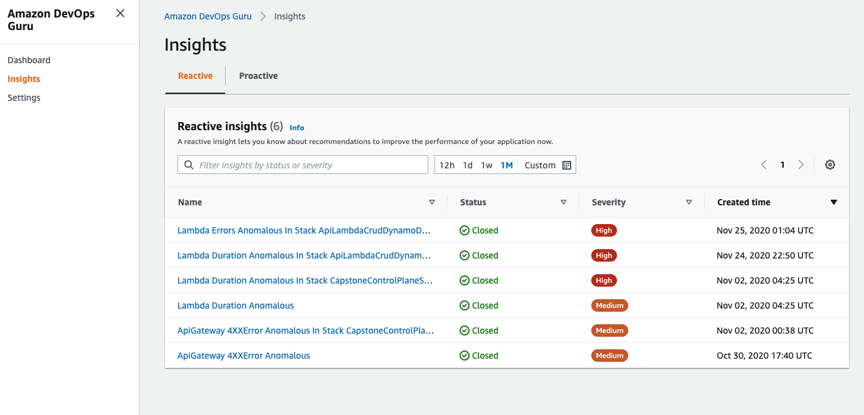Open ApiGateway 4XXError Anomalous In Stack insight
This screenshot has height=415, width=864.
pos(305,330)
